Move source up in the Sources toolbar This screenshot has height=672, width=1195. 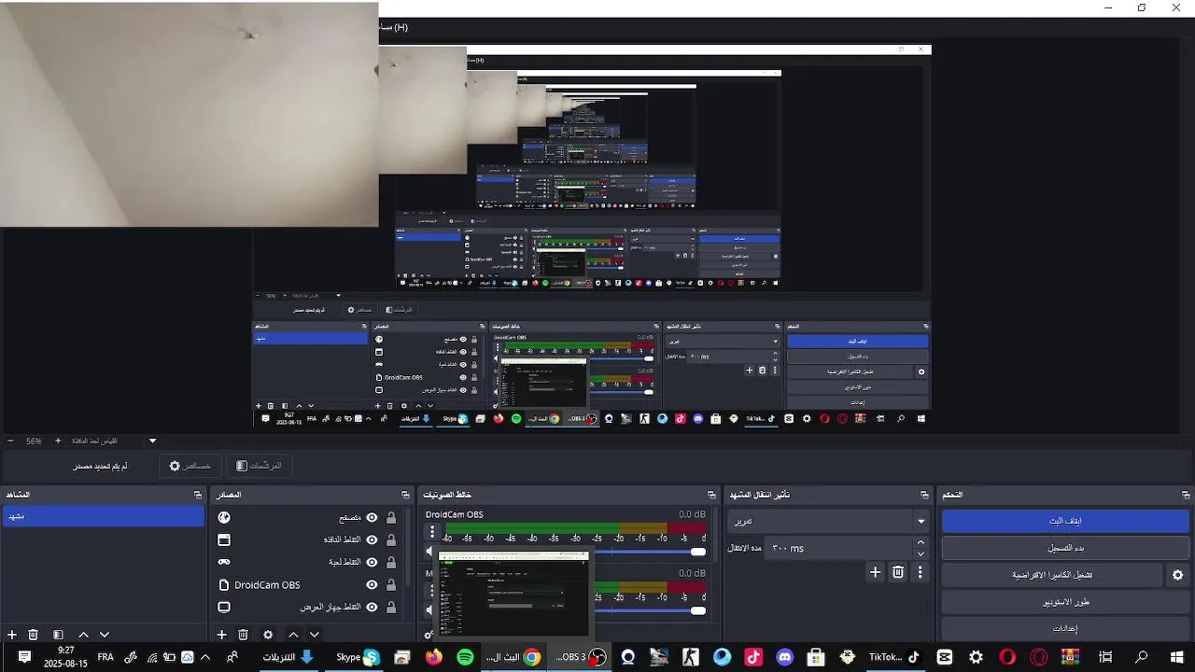(293, 635)
